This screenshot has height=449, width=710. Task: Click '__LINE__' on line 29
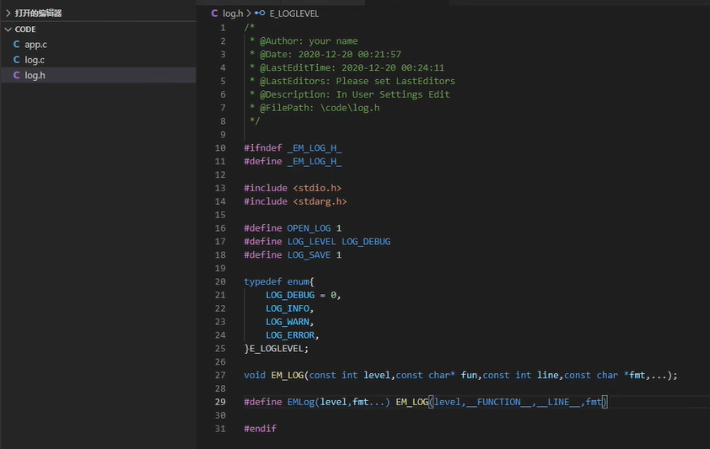coord(559,402)
